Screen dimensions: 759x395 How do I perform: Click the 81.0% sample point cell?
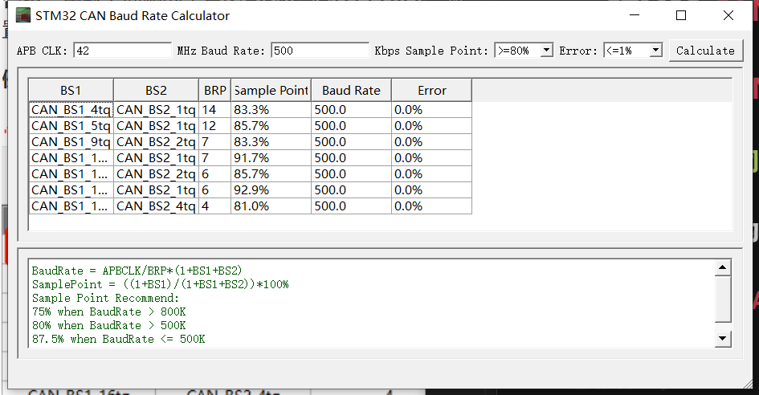pyautogui.click(x=271, y=206)
